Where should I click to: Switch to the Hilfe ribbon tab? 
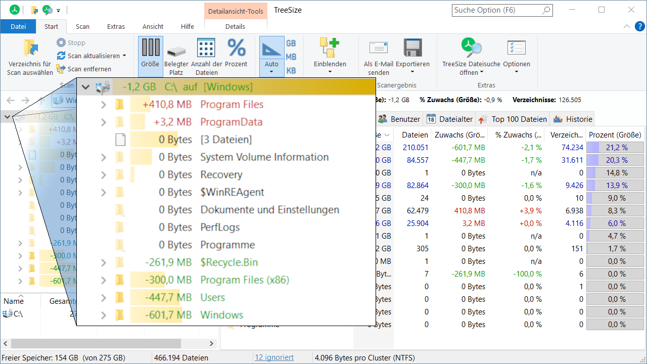(188, 26)
